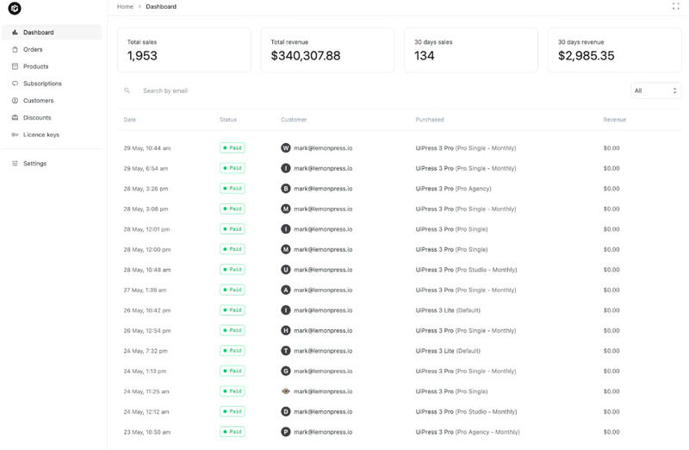
Task: Click the 30 days sales card
Action: (471, 50)
